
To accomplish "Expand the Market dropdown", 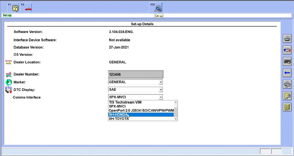I will [161, 82].
